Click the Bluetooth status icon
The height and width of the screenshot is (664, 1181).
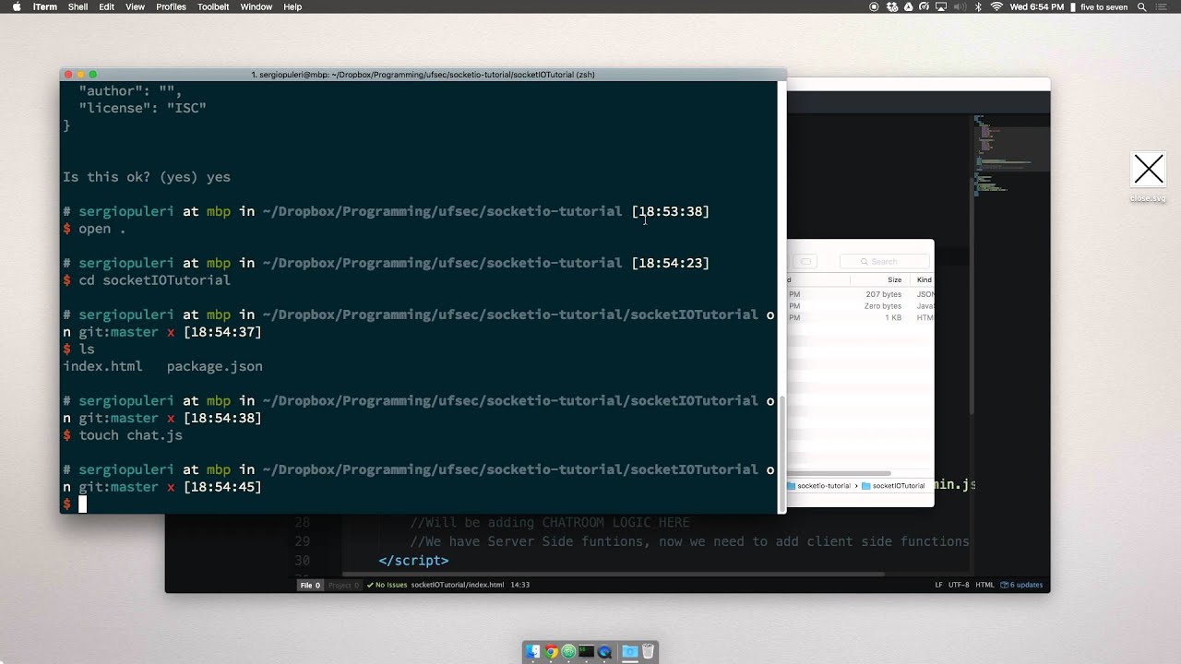tap(978, 6)
